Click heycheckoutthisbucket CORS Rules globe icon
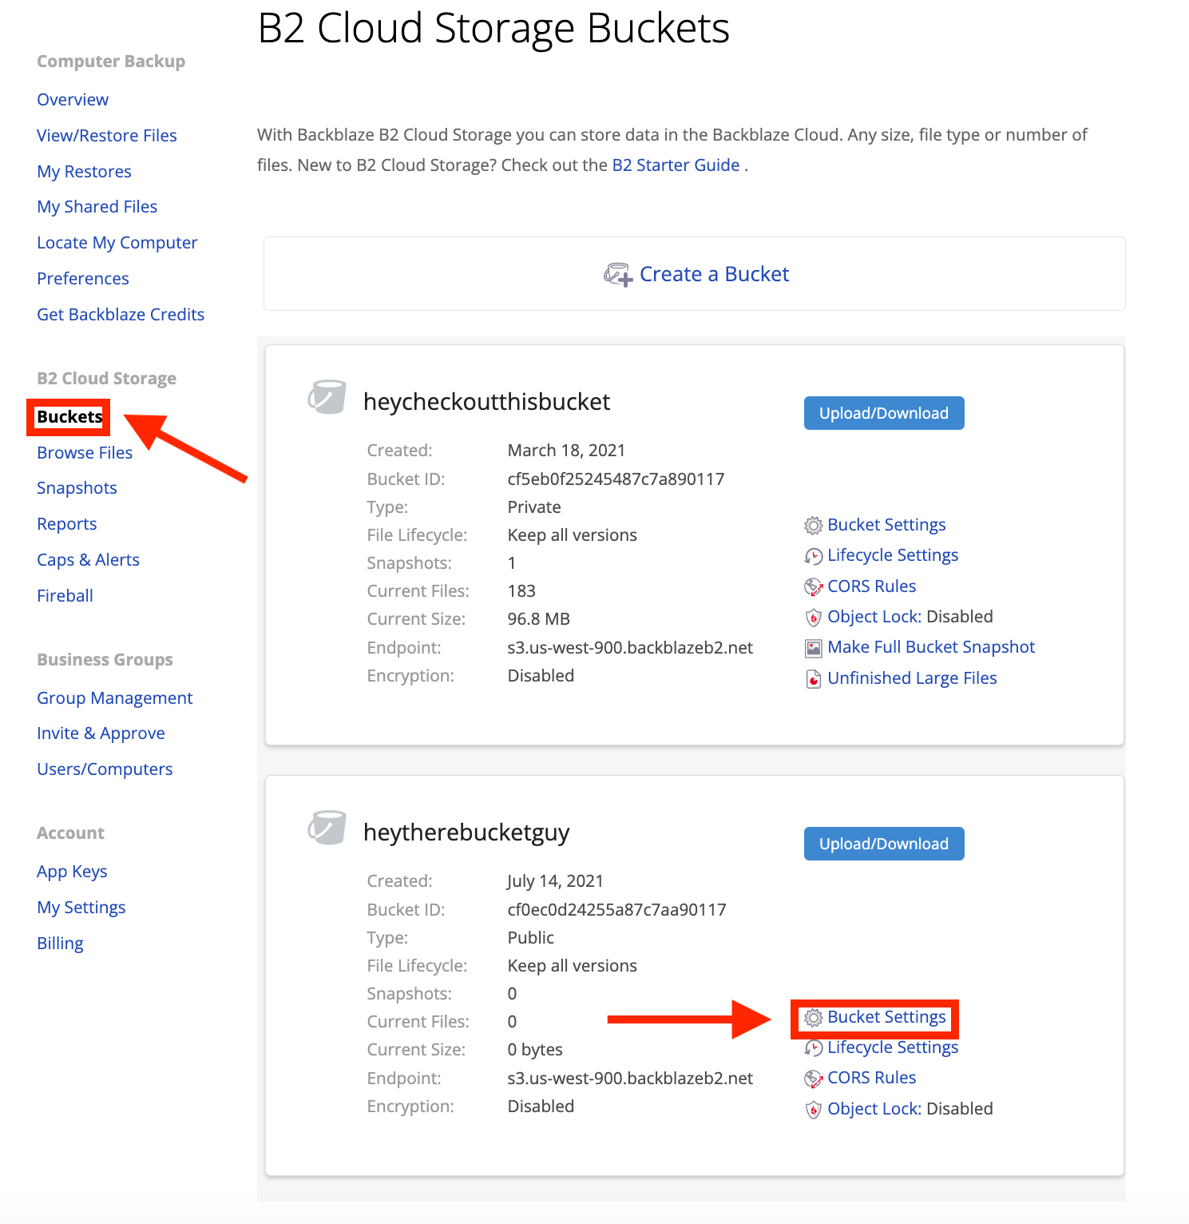The width and height of the screenshot is (1189, 1224). tap(813, 587)
